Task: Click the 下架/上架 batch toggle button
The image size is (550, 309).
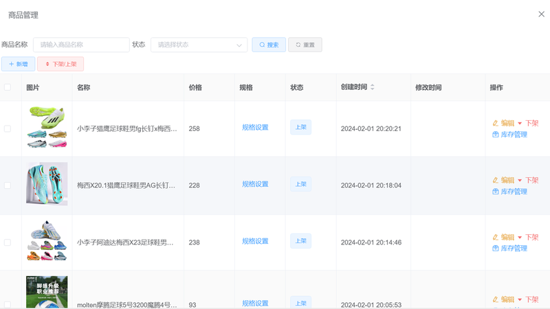Action: point(60,64)
